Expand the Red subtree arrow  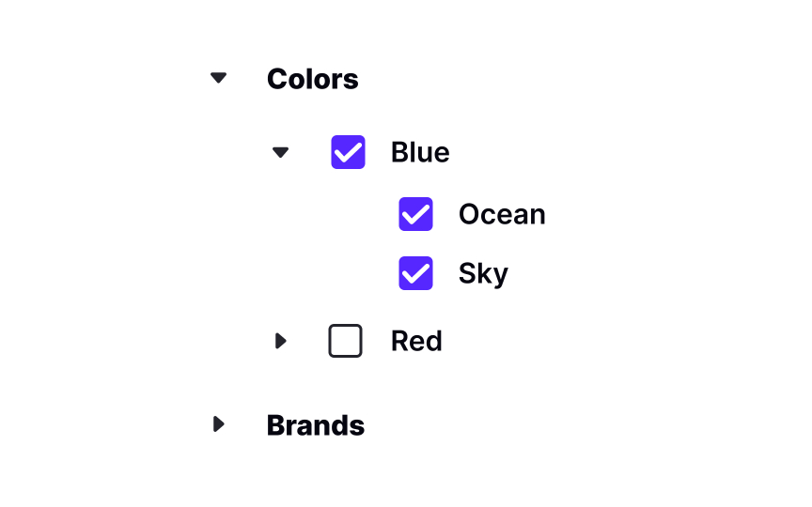pos(280,341)
